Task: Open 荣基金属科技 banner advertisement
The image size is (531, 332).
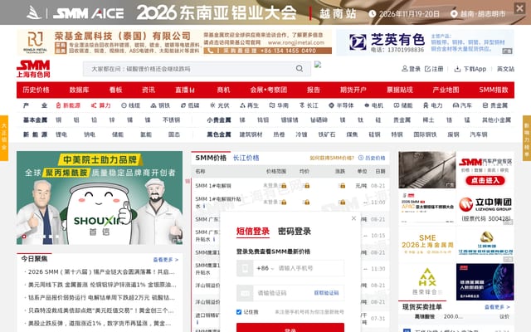Action: click(174, 42)
